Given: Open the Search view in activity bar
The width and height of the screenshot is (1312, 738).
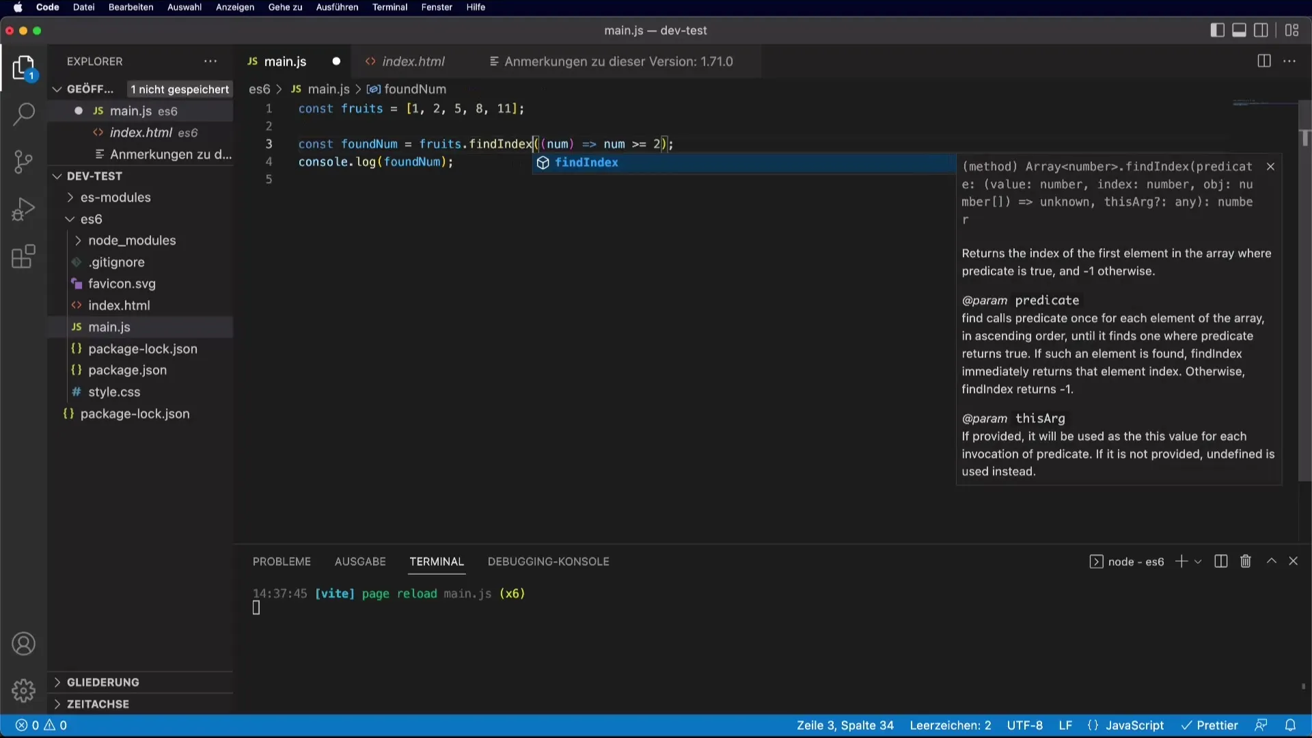Looking at the screenshot, I should [x=24, y=114].
